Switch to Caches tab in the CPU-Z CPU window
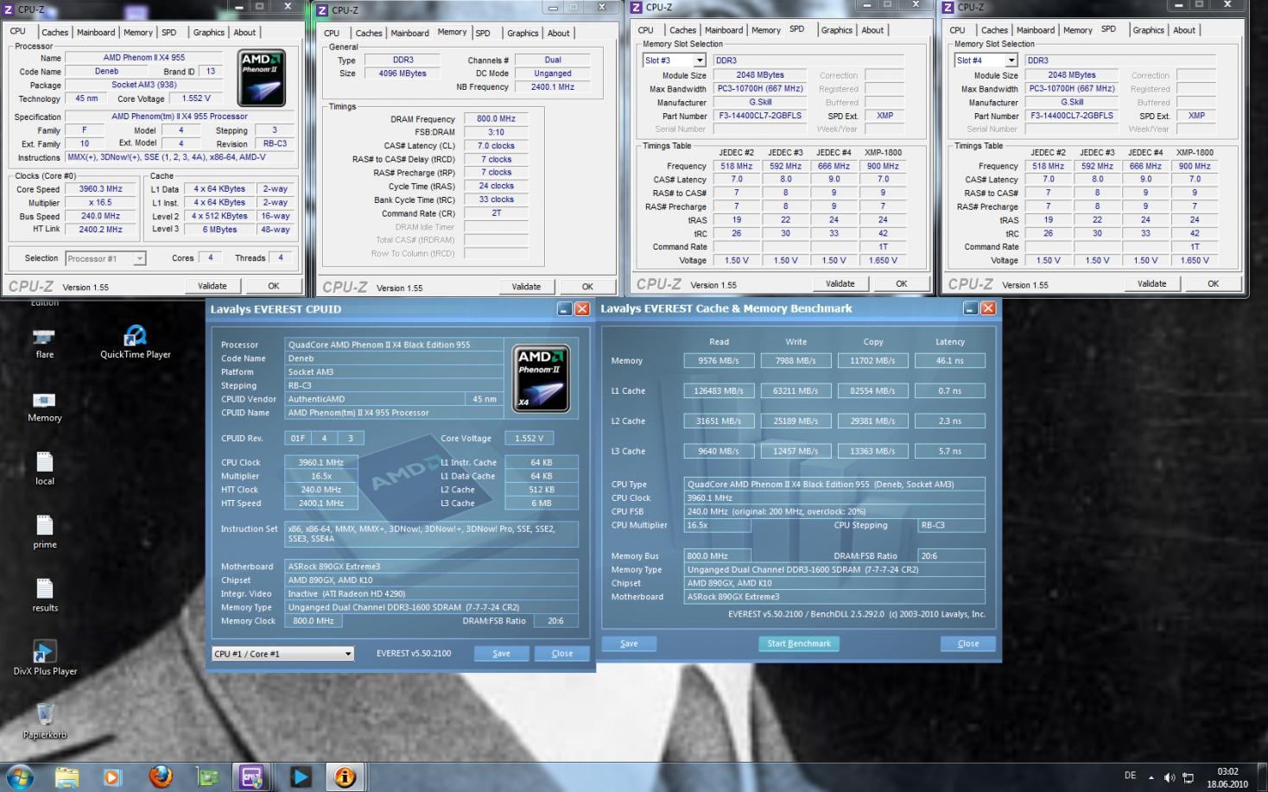Screen dimensions: 1268x792 54,32
